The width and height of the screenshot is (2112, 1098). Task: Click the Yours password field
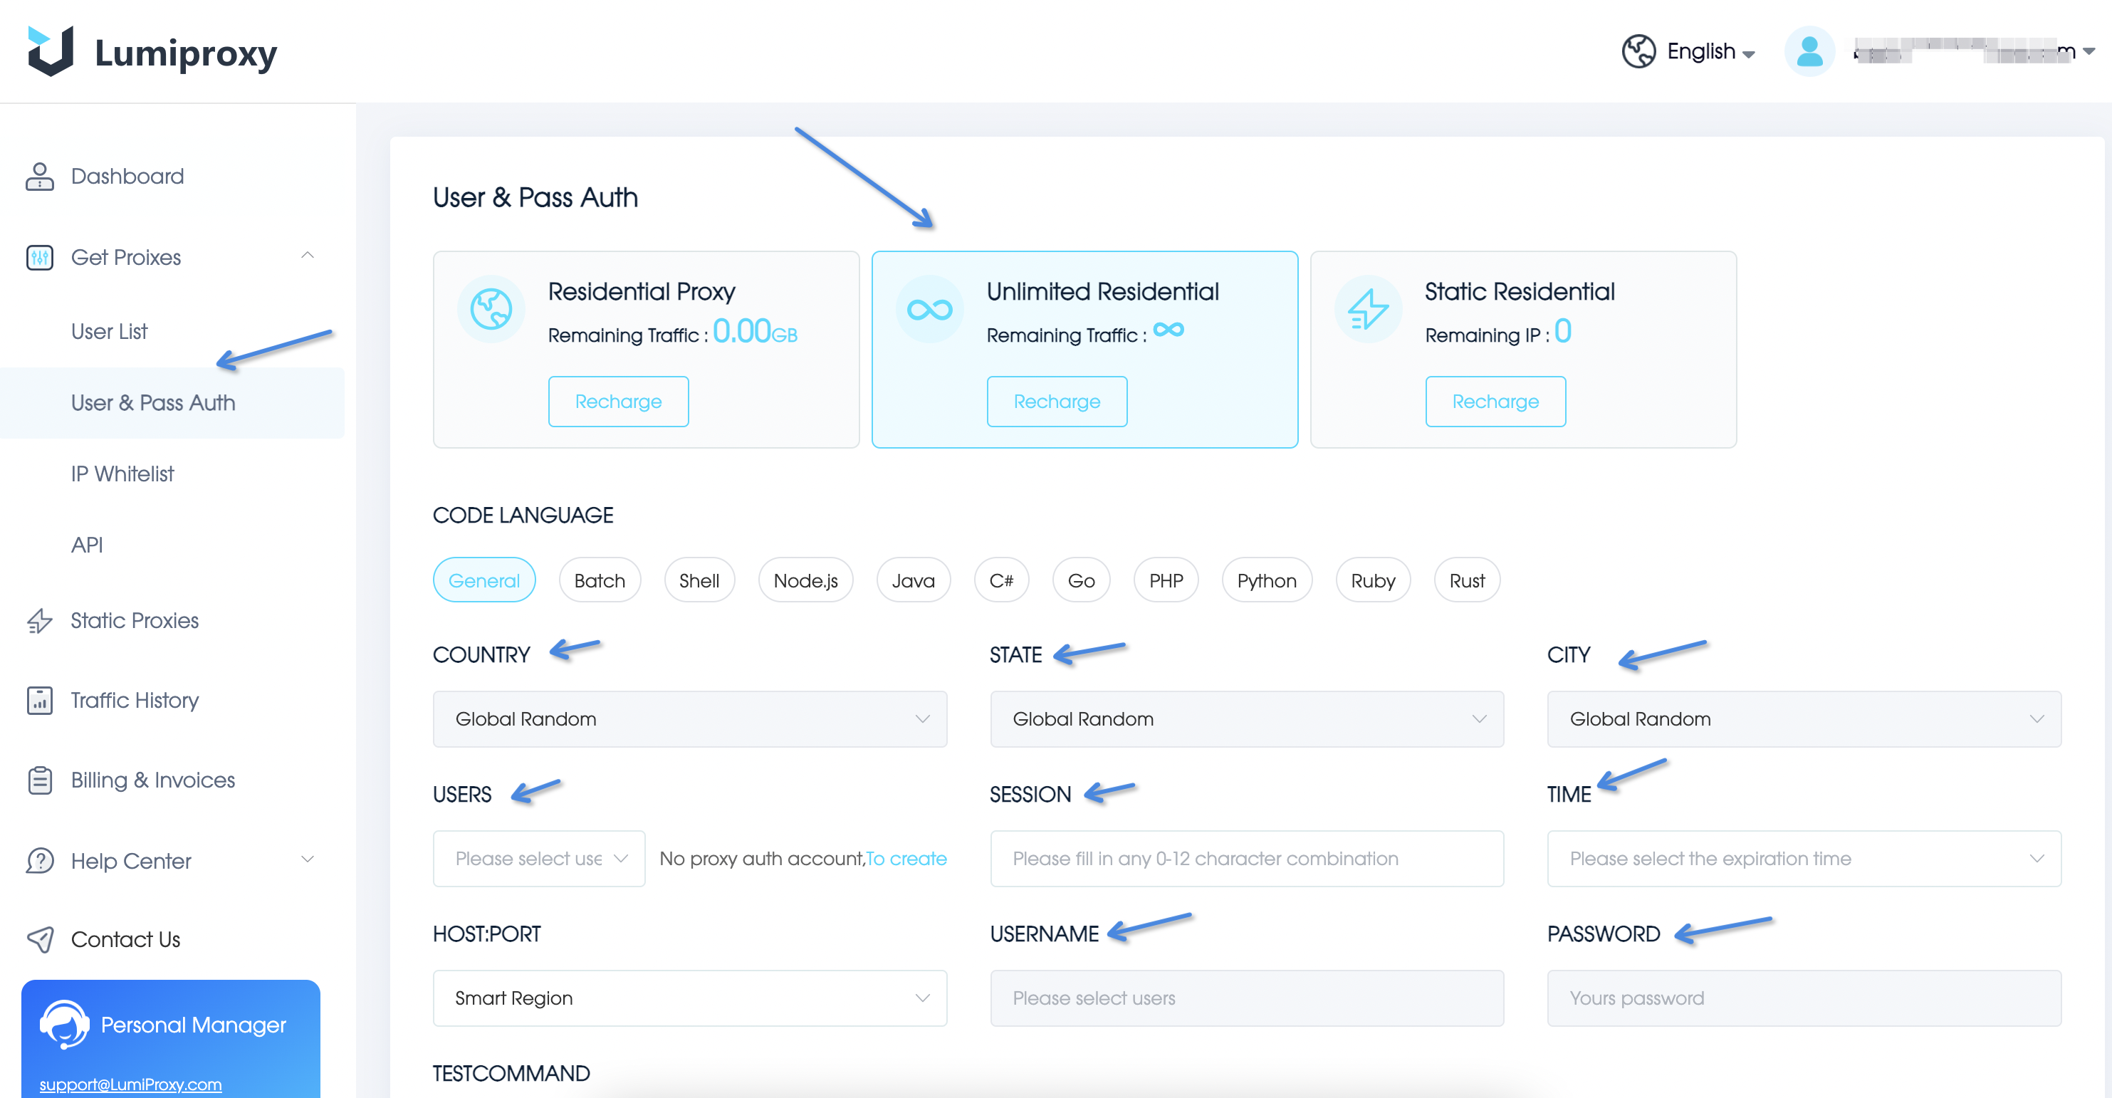pos(1803,998)
